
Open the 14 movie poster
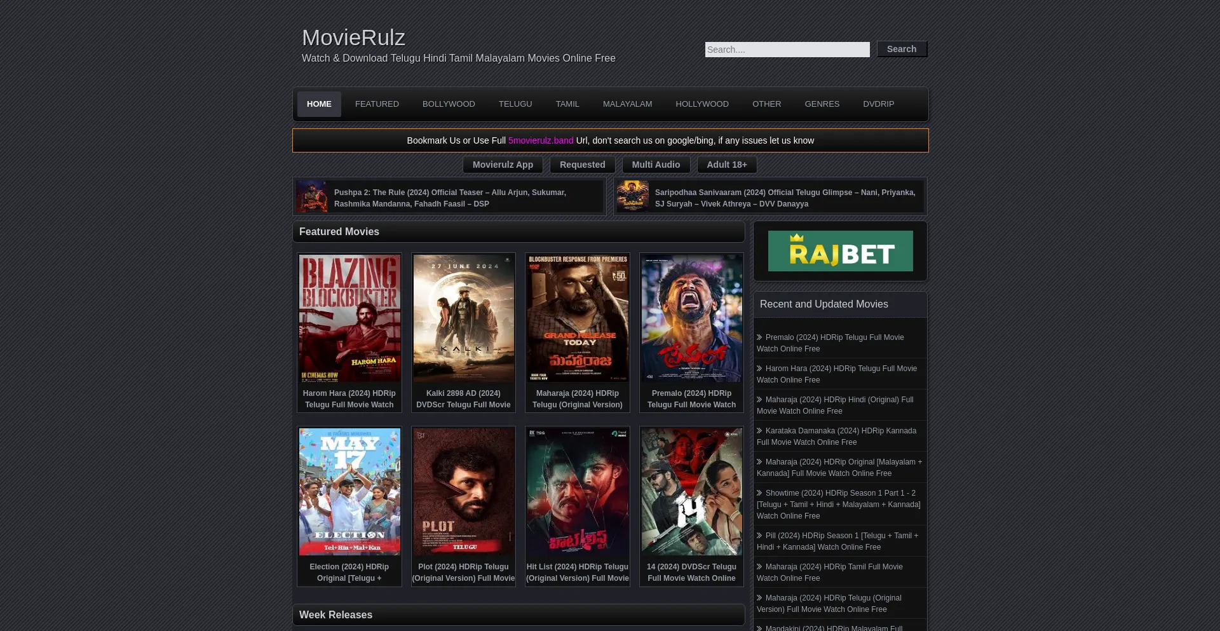coord(692,492)
